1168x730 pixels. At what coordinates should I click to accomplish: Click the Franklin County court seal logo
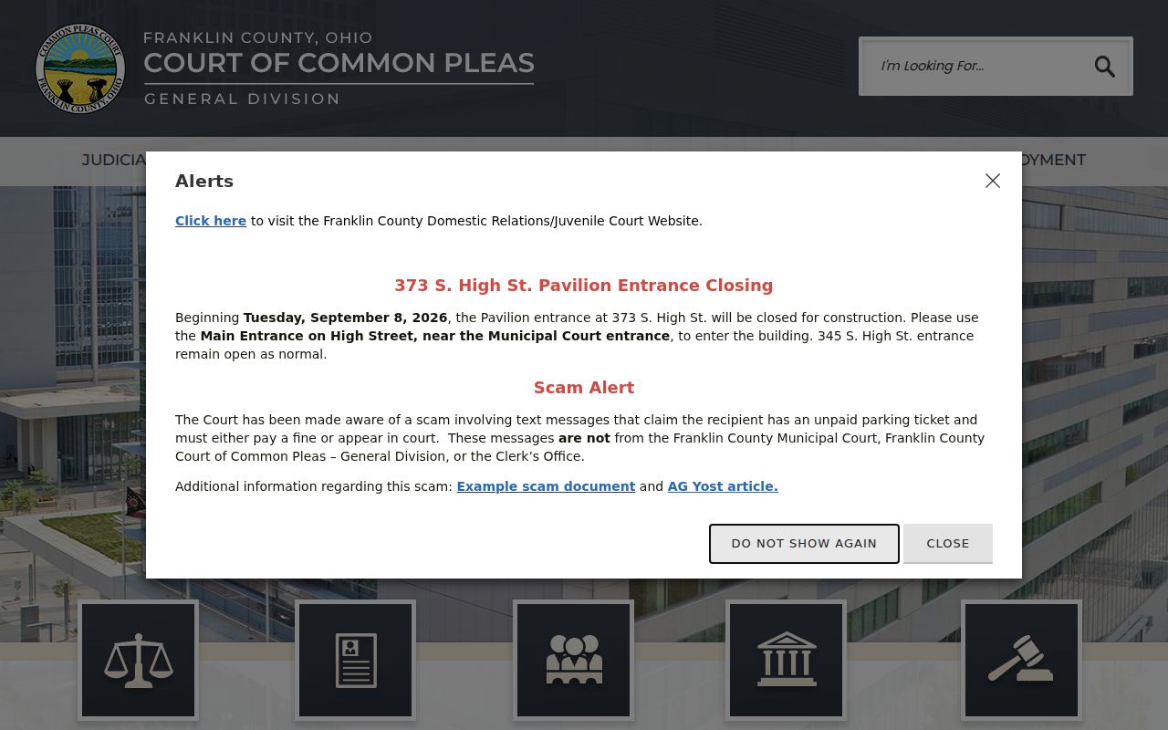[80, 68]
